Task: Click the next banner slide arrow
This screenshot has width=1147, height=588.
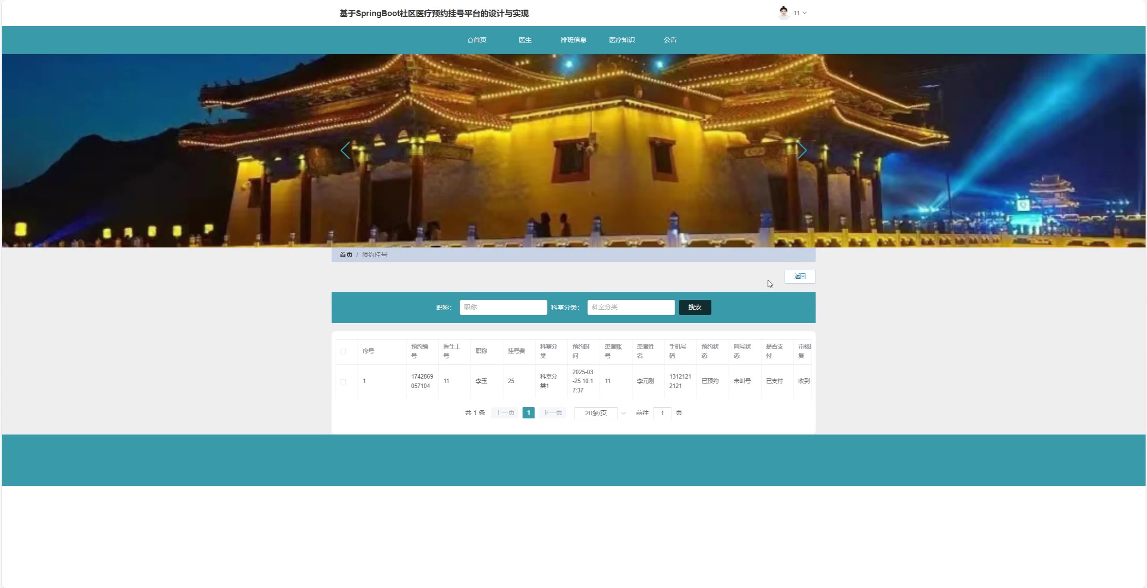Action: tap(802, 150)
